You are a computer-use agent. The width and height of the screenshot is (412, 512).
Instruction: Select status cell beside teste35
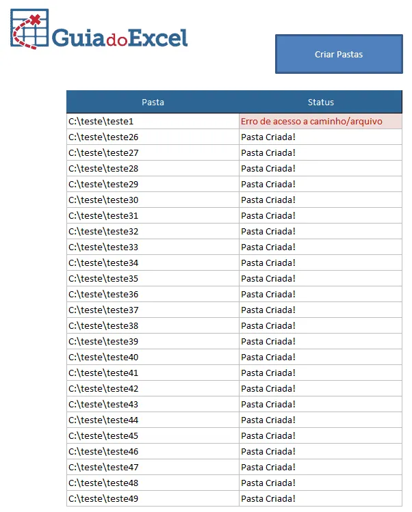[320, 278]
